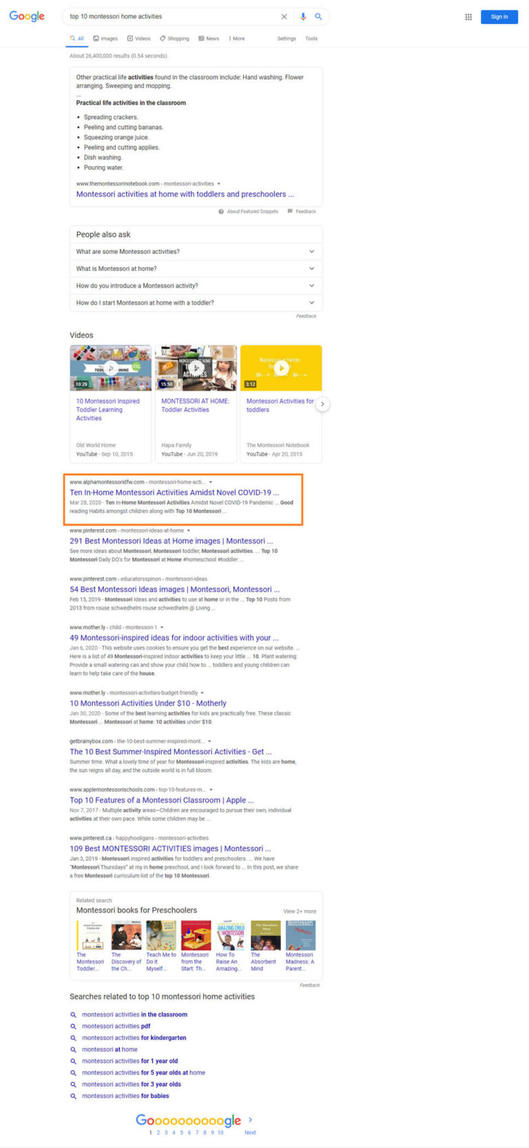Select 'The Montessori Toddler' book cover

[x=91, y=936]
